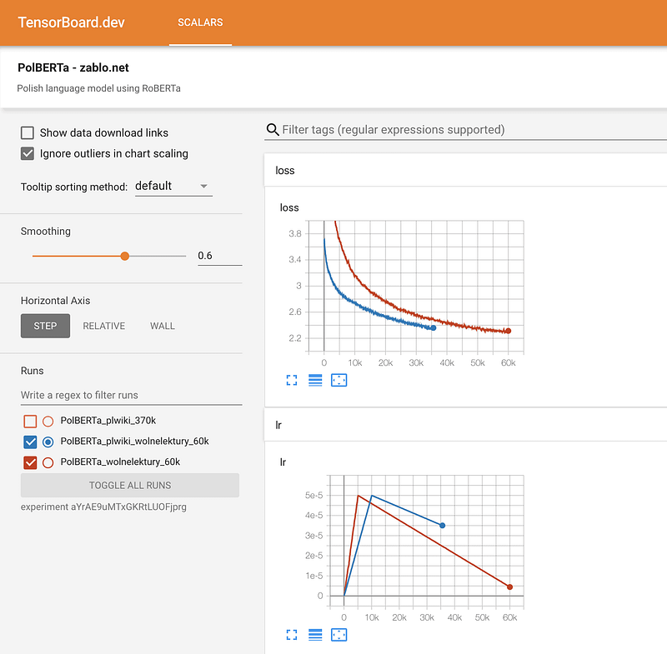Open the Tooltip sorting method dropdown
The height and width of the screenshot is (654, 667).
(x=173, y=187)
